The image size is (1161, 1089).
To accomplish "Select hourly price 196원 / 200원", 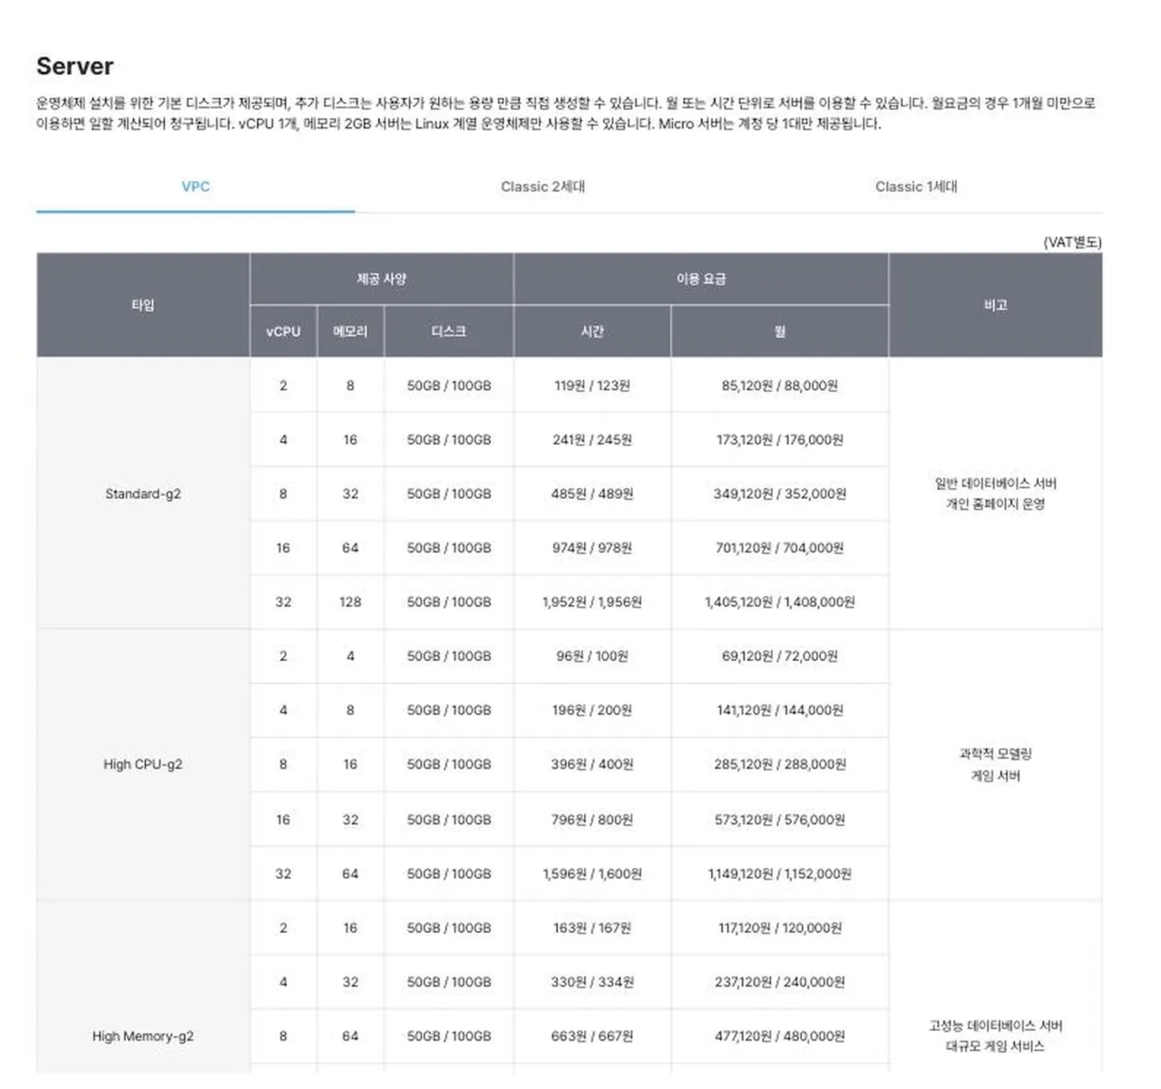I will coord(592,710).
